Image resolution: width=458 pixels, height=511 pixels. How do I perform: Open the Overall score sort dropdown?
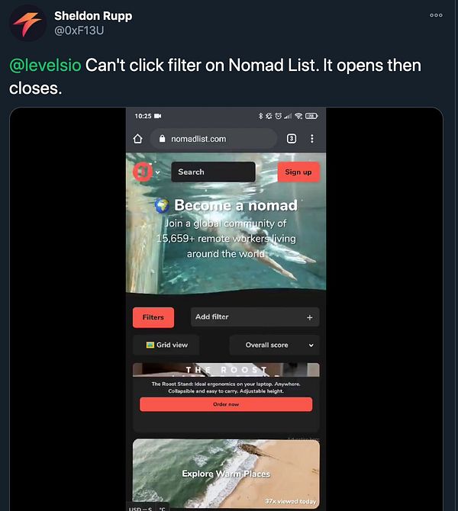(x=274, y=345)
